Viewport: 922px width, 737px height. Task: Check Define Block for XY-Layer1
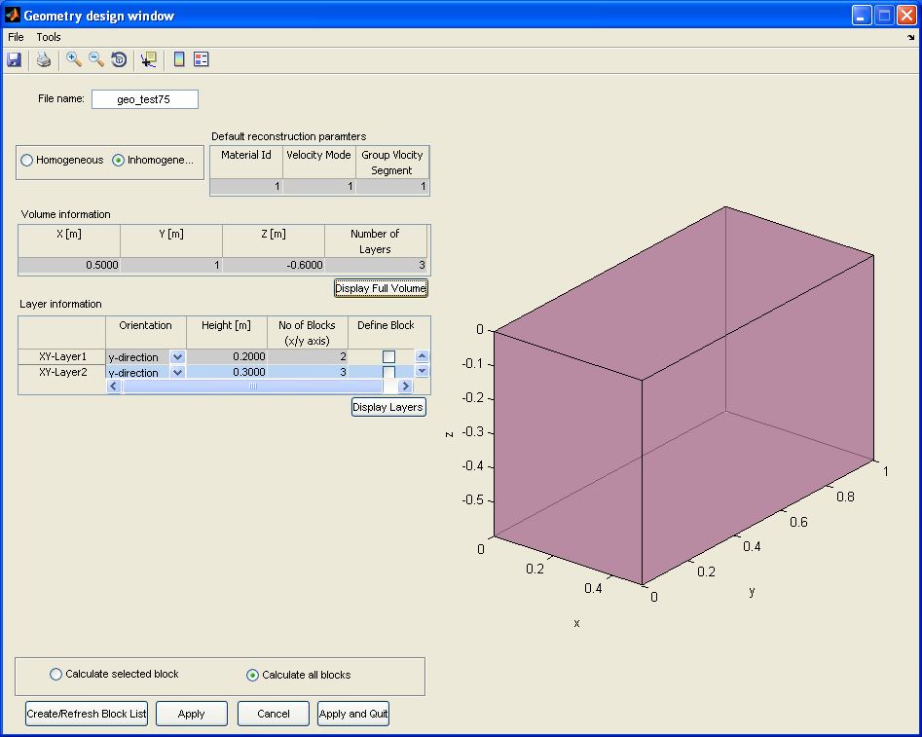(388, 356)
